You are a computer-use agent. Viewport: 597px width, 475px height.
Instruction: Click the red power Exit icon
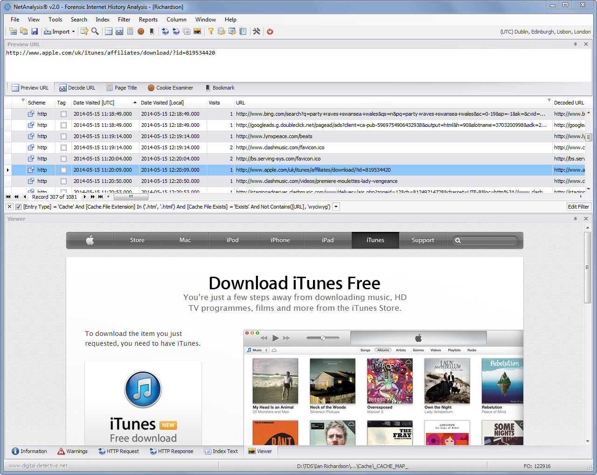(x=270, y=31)
